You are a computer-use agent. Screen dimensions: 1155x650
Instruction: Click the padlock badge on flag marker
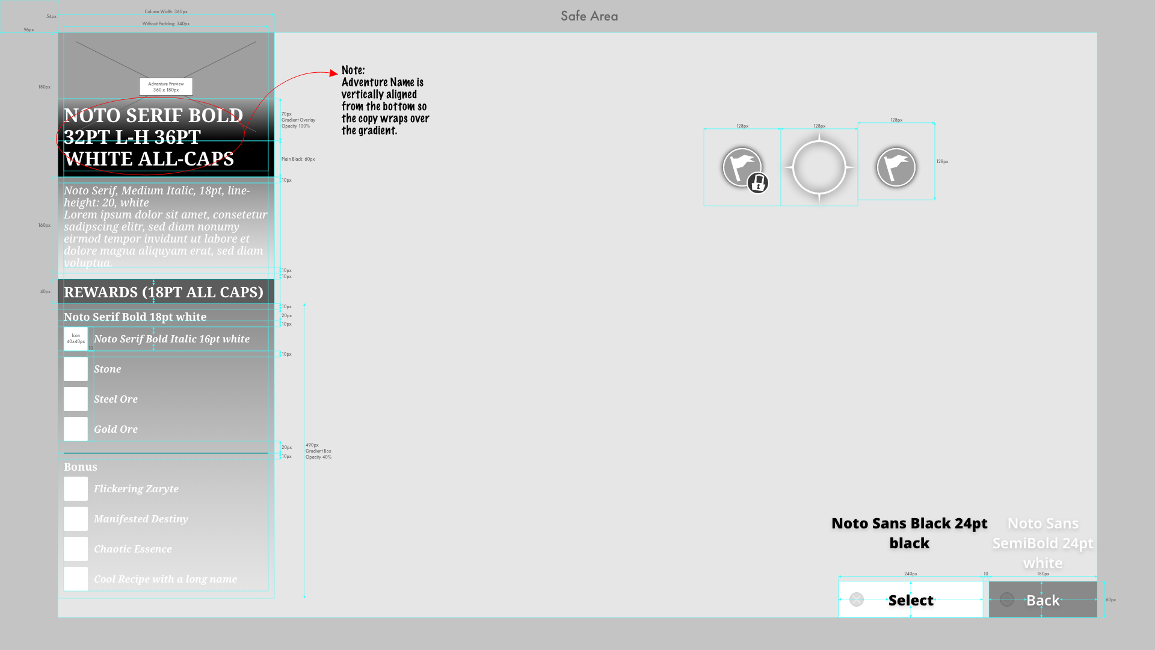point(758,182)
